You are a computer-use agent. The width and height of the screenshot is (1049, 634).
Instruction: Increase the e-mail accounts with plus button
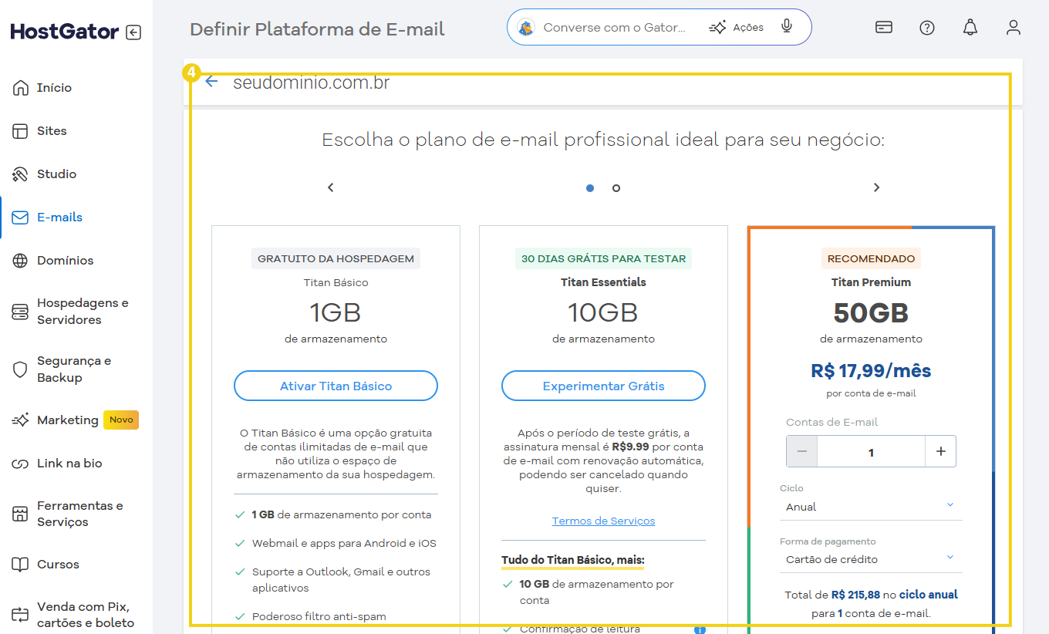[940, 452]
